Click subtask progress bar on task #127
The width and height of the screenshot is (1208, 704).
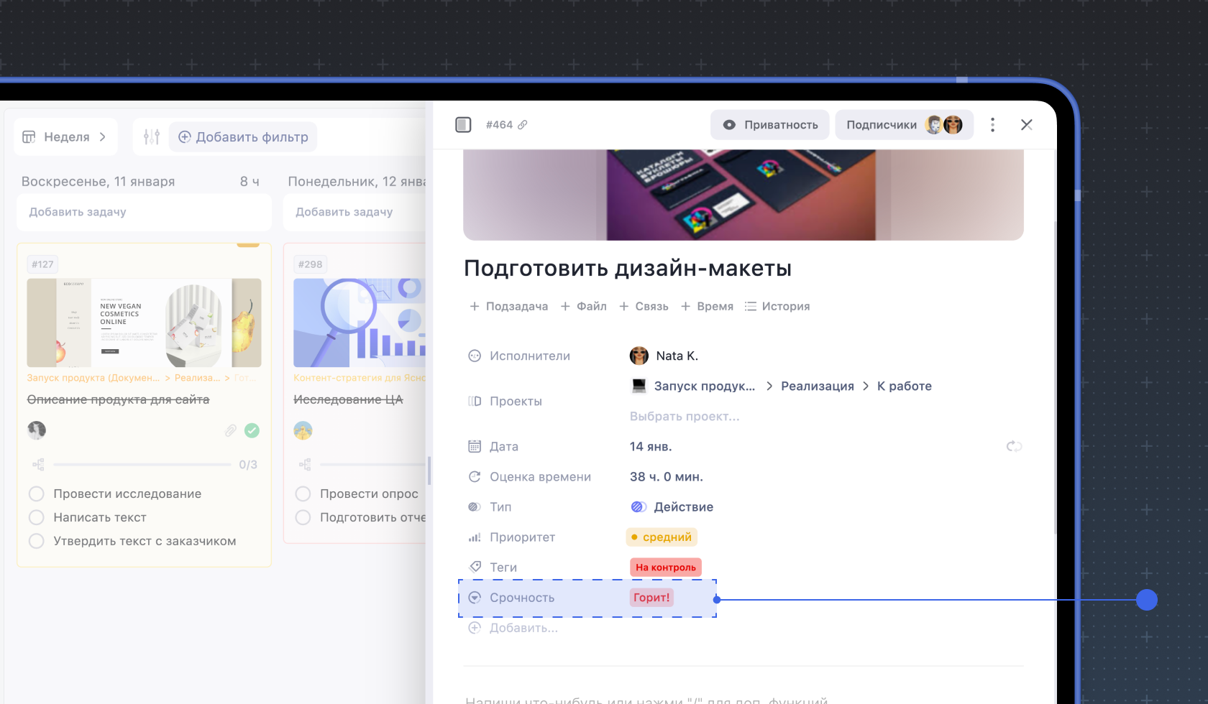[142, 465]
